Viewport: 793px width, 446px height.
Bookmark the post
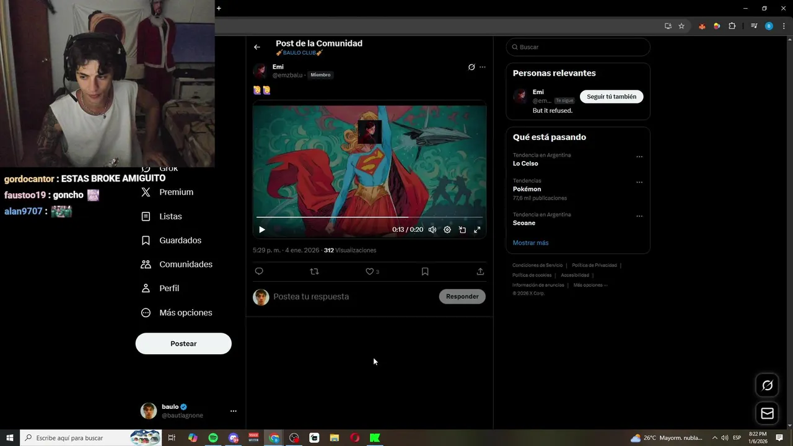coord(425,271)
